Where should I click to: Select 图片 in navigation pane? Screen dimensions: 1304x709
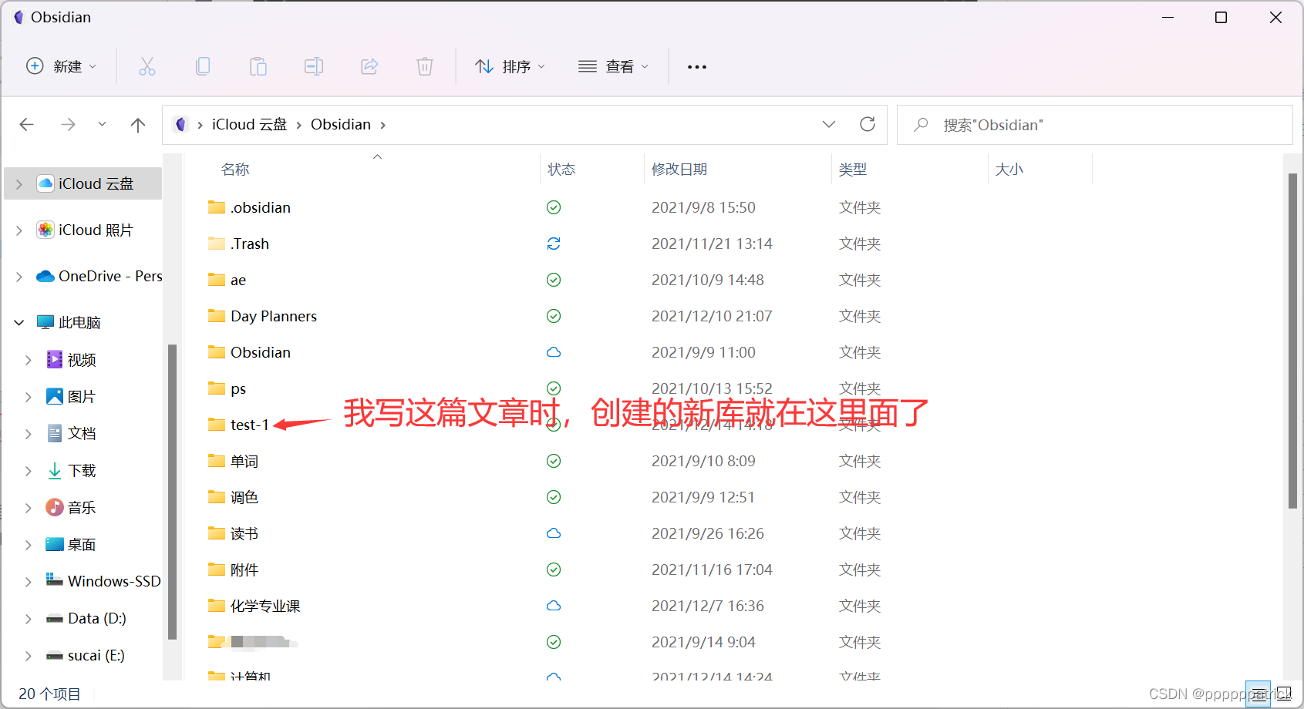pos(83,396)
